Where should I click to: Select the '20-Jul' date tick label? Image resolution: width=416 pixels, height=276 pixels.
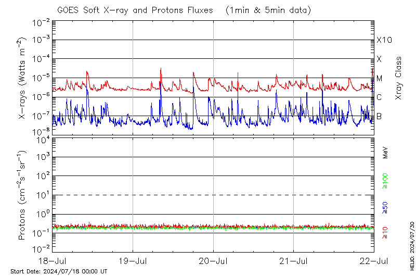213,260
